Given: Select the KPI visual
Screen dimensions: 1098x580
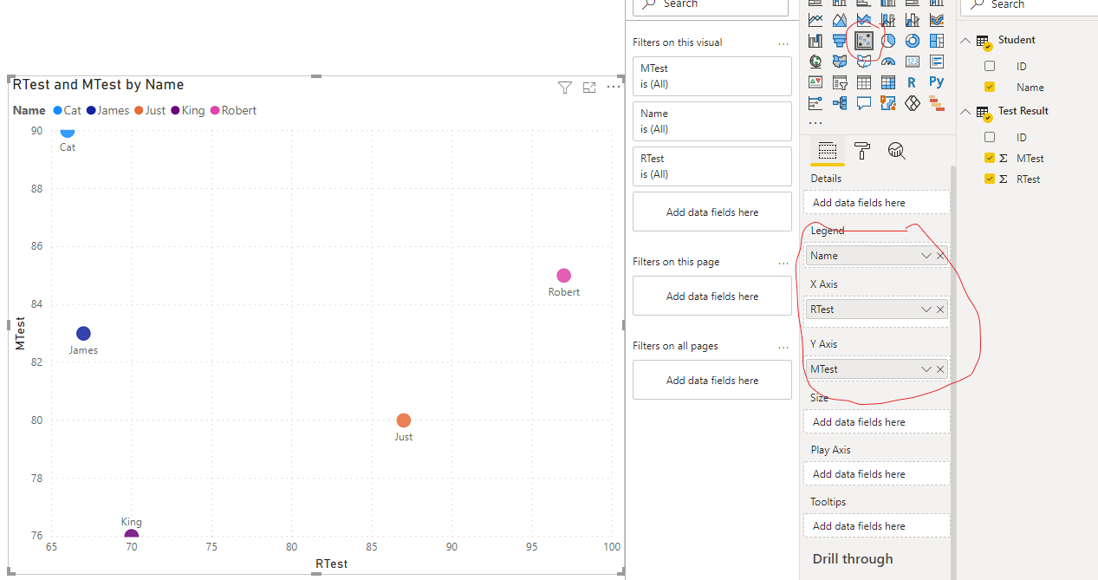Looking at the screenshot, I should [815, 82].
